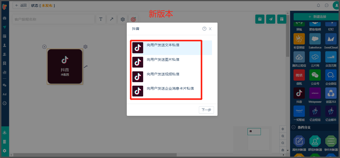This screenshot has width=340, height=158.
Task: Open the bar chart analytics sidebar icon
Action: click(x=5, y=72)
